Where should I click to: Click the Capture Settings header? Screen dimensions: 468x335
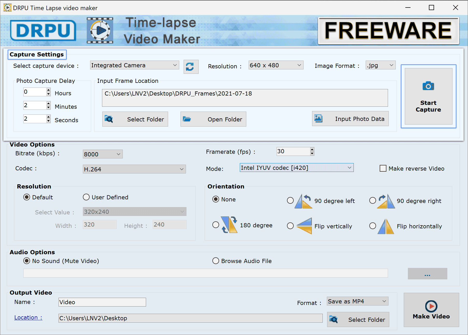(37, 54)
